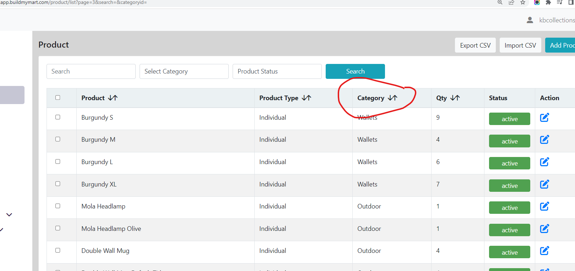Click the Export CSV button
The image size is (575, 271).
(475, 45)
